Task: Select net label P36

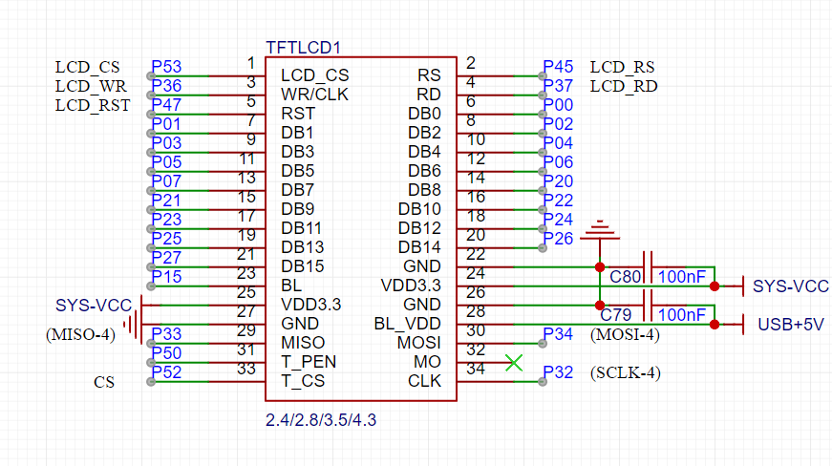Action: [166, 86]
